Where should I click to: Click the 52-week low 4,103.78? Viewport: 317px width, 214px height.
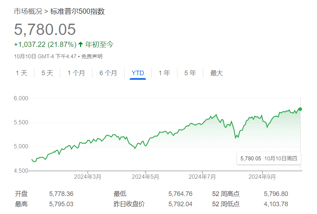tap(276, 204)
